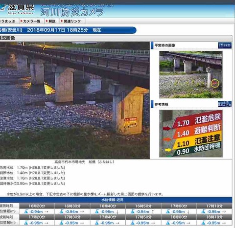Click the Shiga Prefecture logo

[17, 9]
